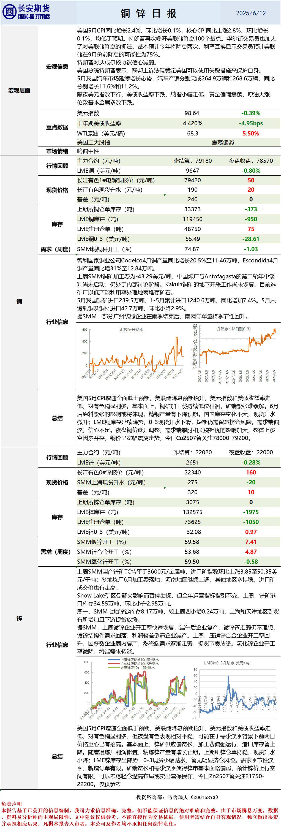This screenshot has width=281, height=831.
Task: Click the WTI原油 change 5.50%
Action: (251, 133)
